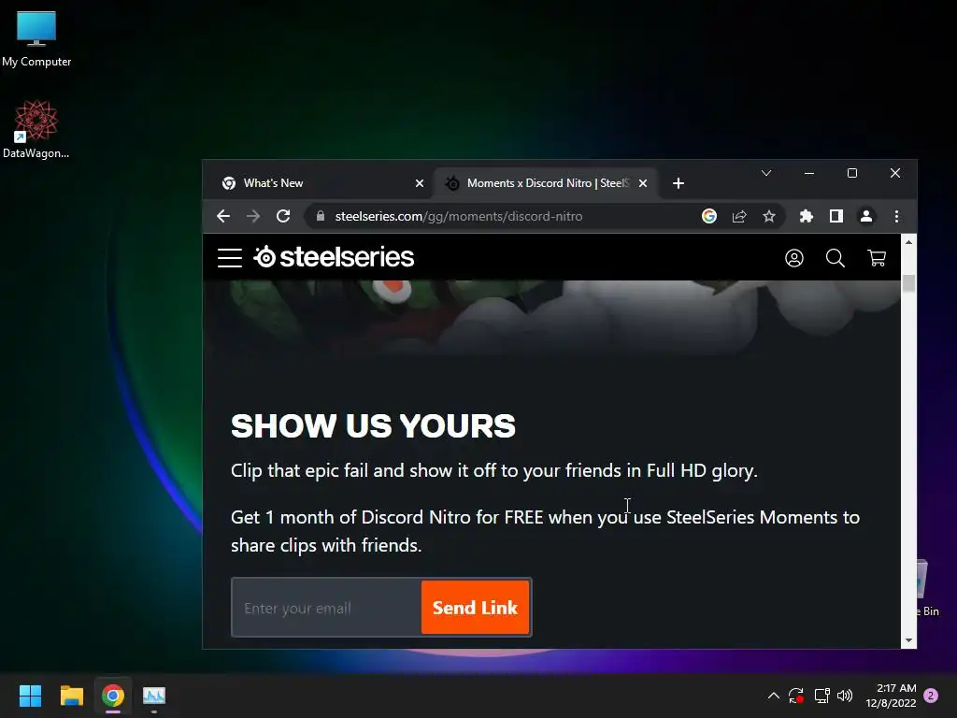The height and width of the screenshot is (718, 957).
Task: Open a new Chrome tab
Action: (x=678, y=183)
